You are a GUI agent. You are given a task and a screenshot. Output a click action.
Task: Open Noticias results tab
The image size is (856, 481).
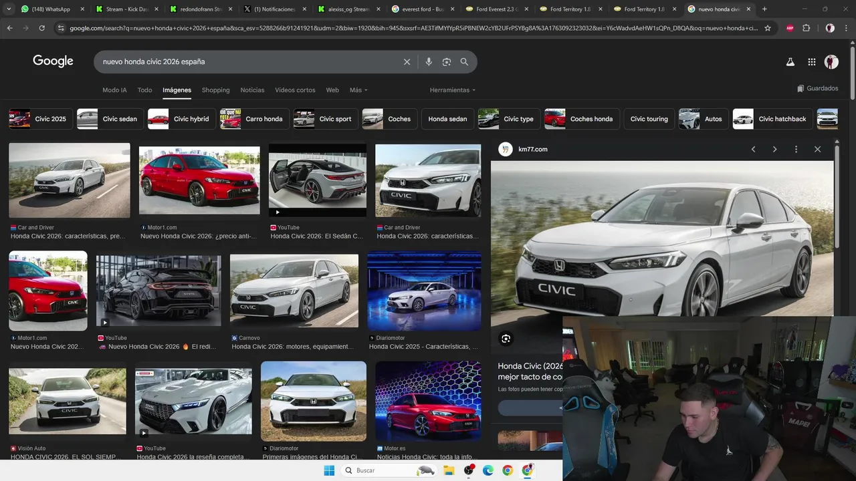pyautogui.click(x=252, y=90)
